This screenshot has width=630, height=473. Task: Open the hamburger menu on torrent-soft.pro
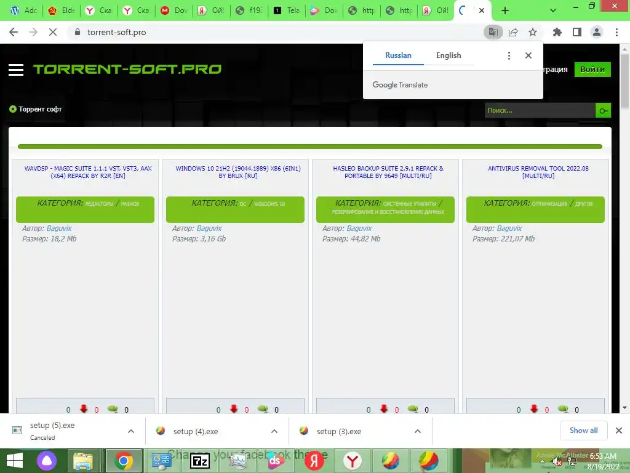pos(15,70)
